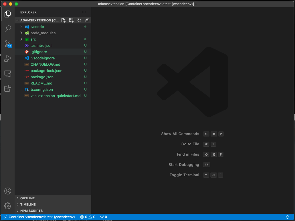Image resolution: width=295 pixels, height=221 pixels.
Task: Maximize the window with green button
Action: tap(16, 4)
